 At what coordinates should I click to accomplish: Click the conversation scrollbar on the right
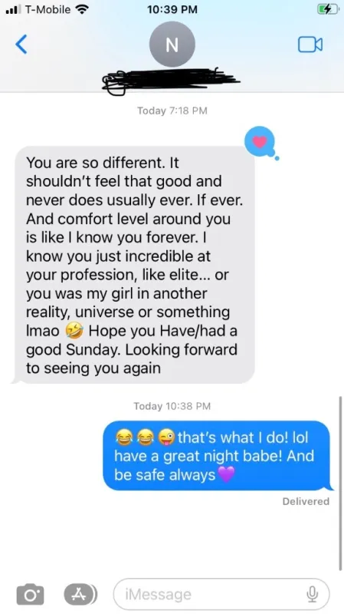tap(340, 484)
